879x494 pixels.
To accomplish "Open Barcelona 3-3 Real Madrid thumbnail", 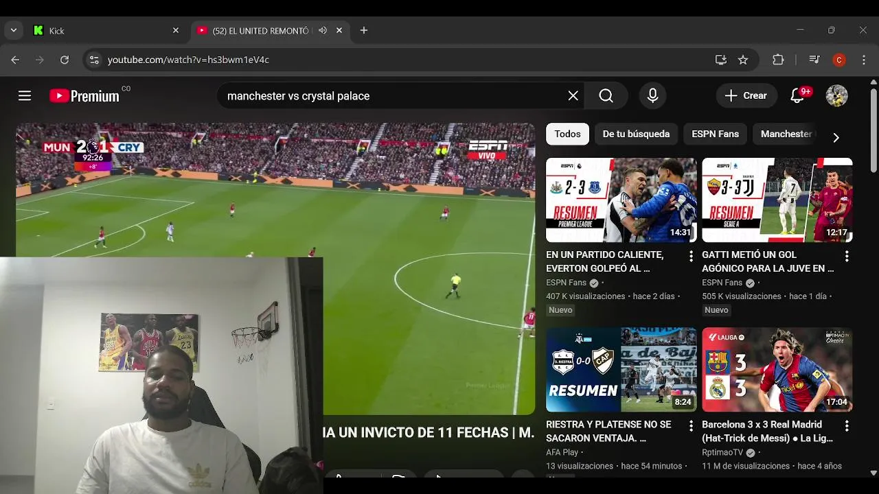I will point(777,369).
